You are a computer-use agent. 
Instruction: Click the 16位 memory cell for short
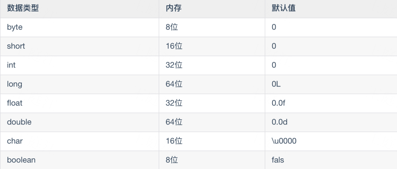tap(212, 46)
